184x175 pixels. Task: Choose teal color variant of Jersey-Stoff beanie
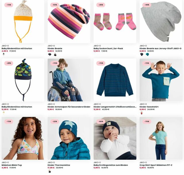click(147, 54)
